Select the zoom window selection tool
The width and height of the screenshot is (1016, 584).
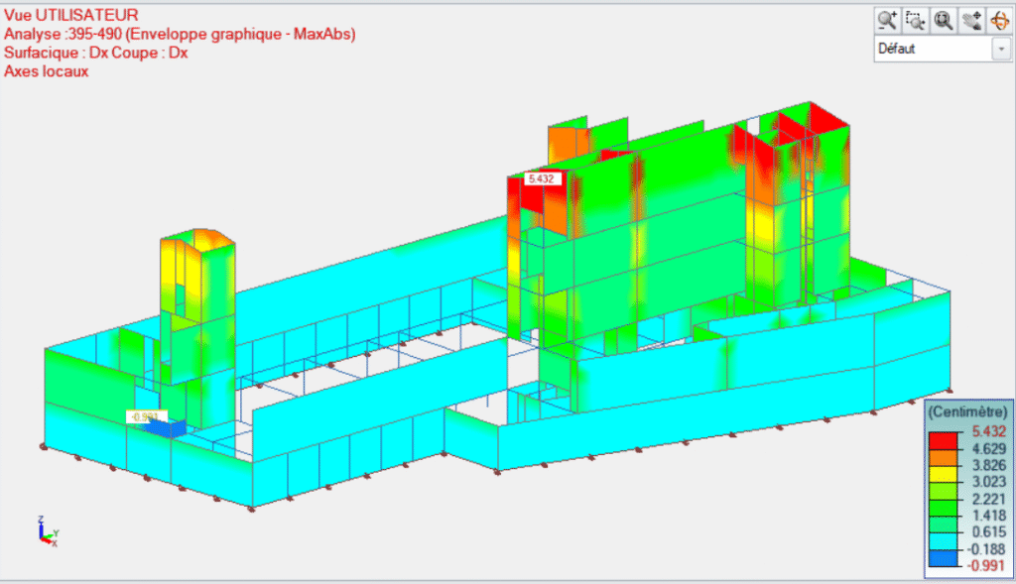(915, 19)
